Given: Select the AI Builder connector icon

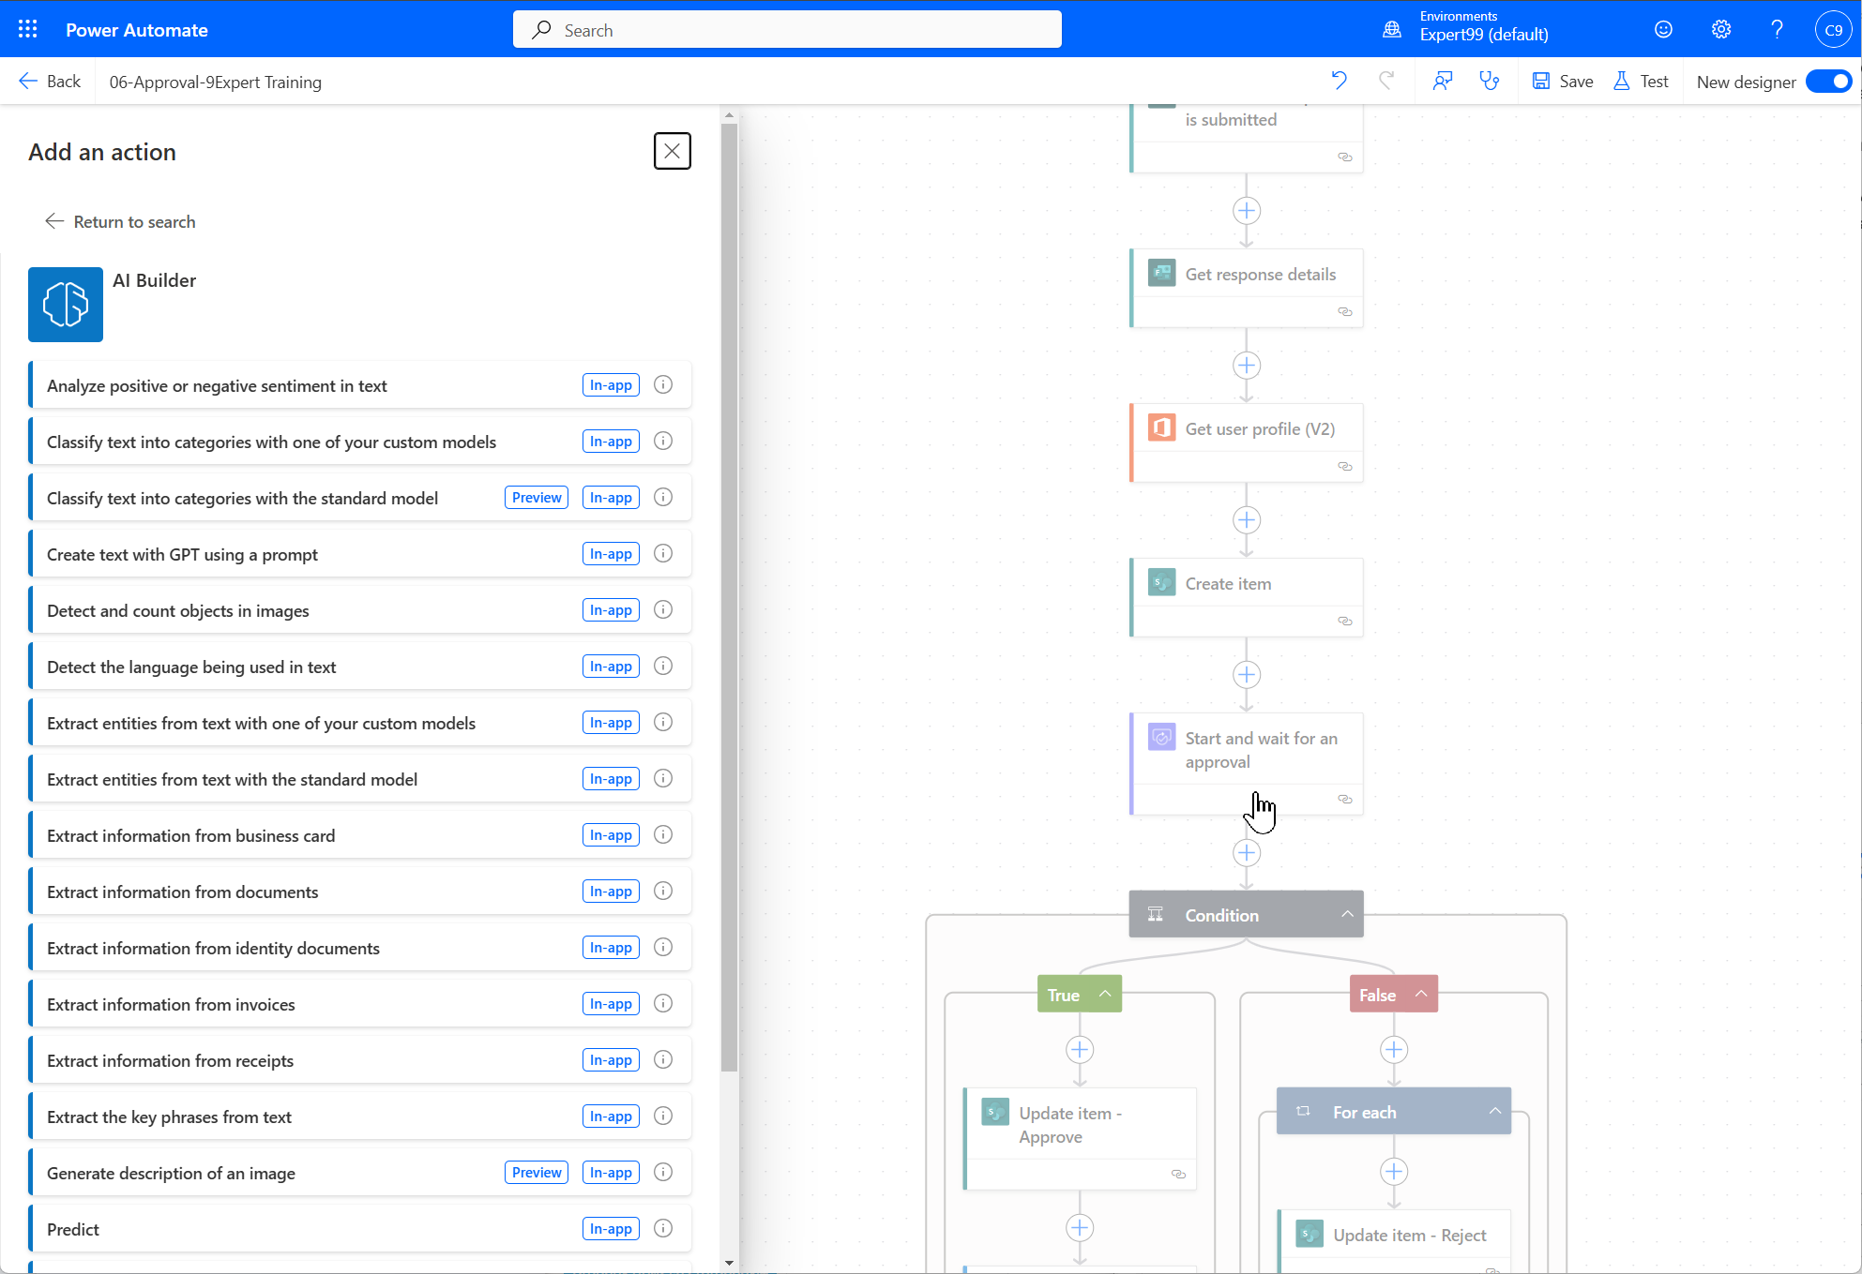Looking at the screenshot, I should [66, 305].
